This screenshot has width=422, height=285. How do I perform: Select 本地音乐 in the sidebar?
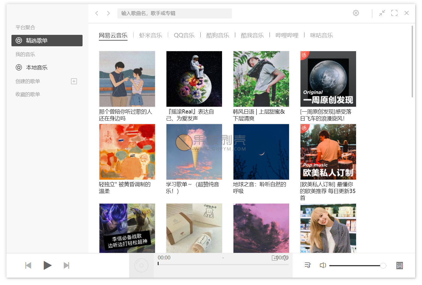click(x=37, y=67)
